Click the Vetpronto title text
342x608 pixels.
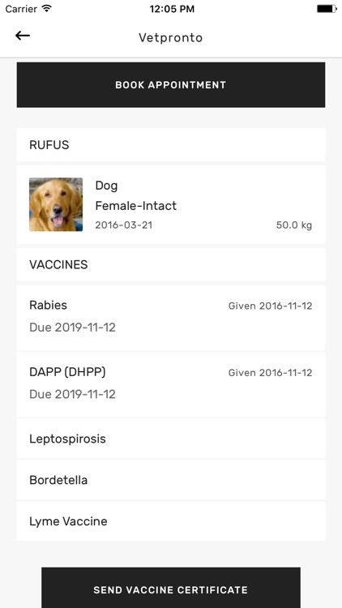tap(171, 37)
